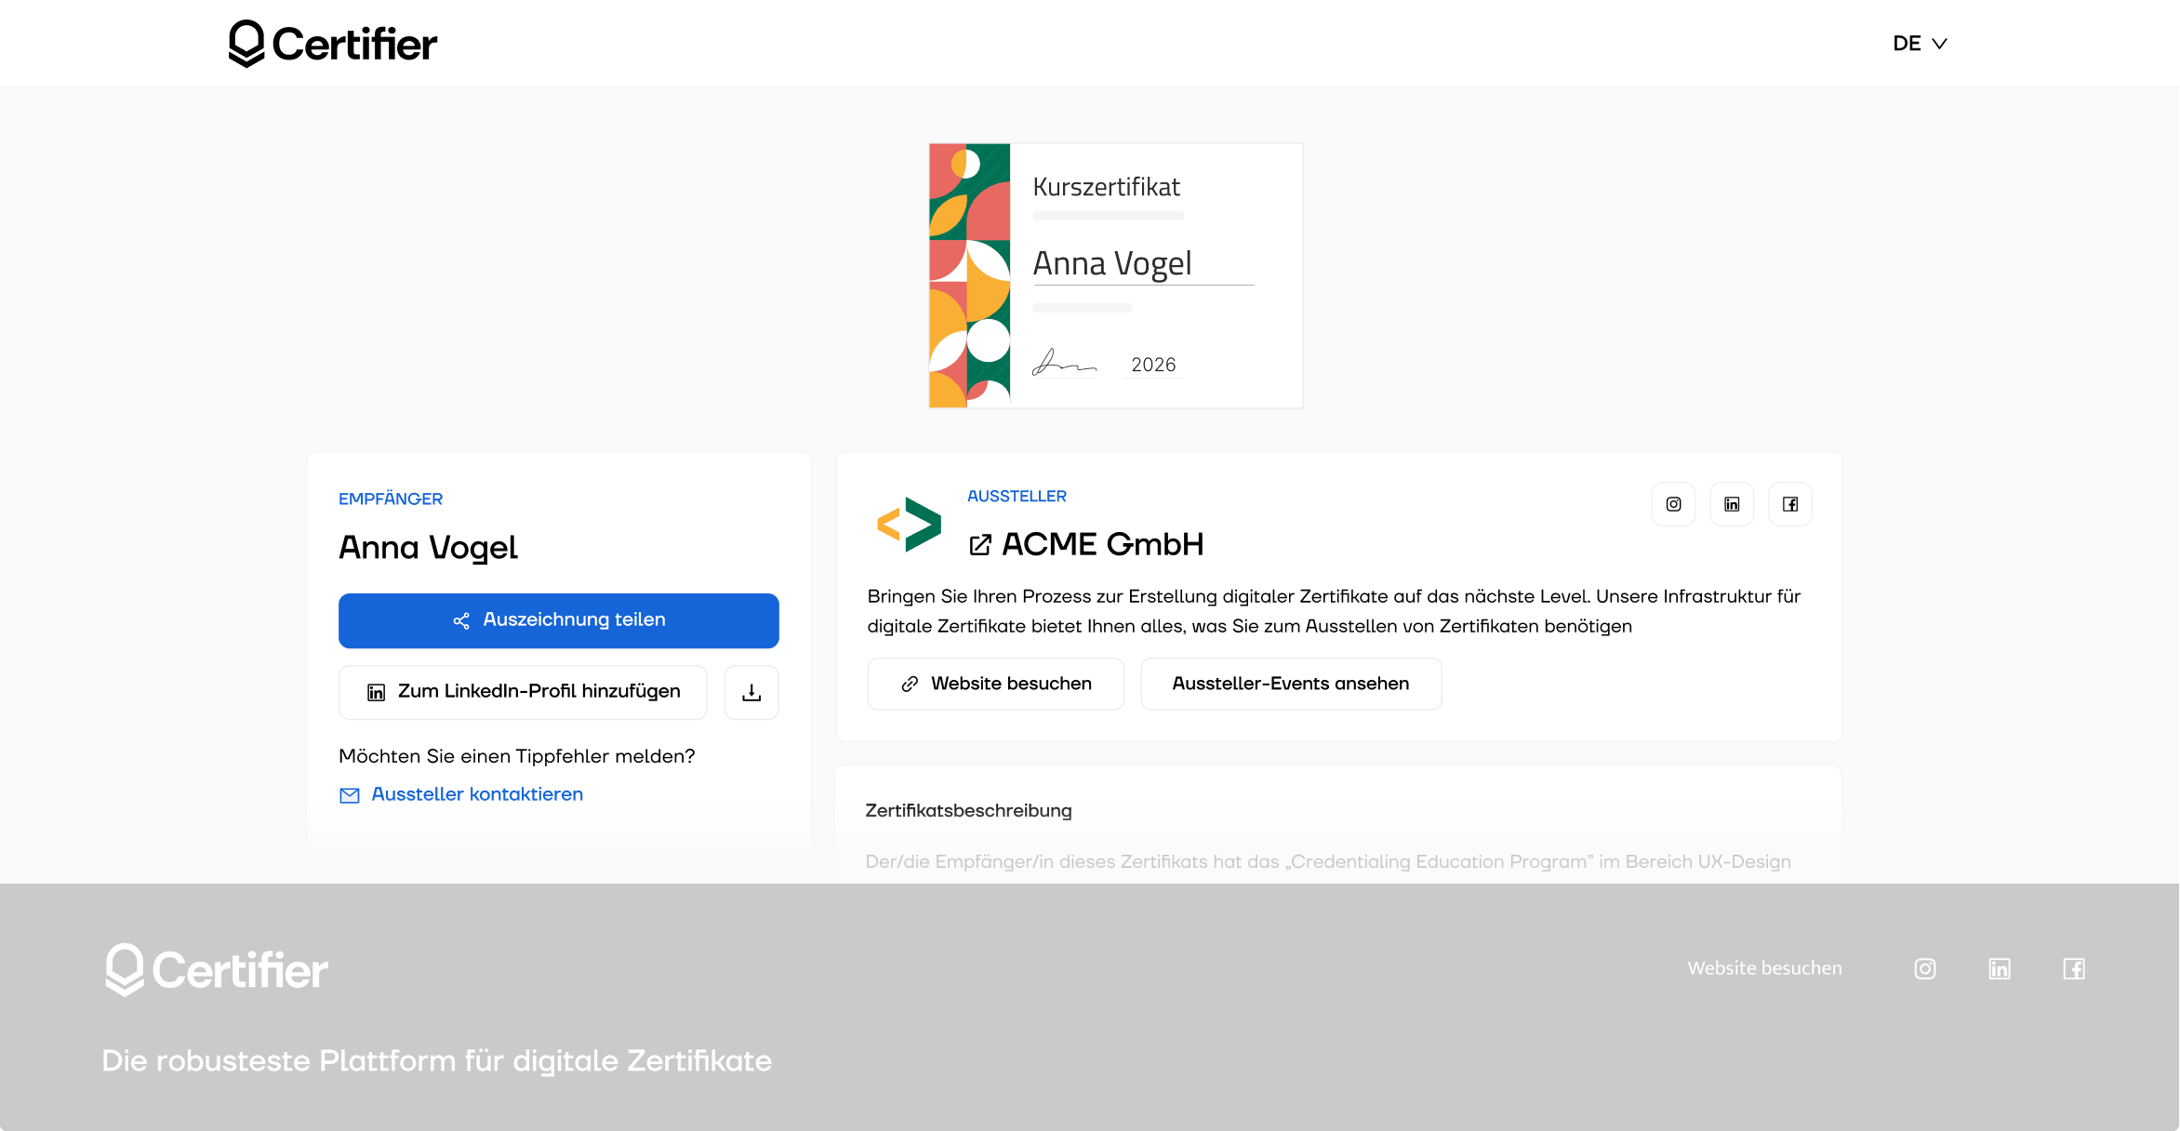The height and width of the screenshot is (1131, 2180).
Task: Open the Kurszertifikat certificate thumbnail
Action: (1115, 275)
